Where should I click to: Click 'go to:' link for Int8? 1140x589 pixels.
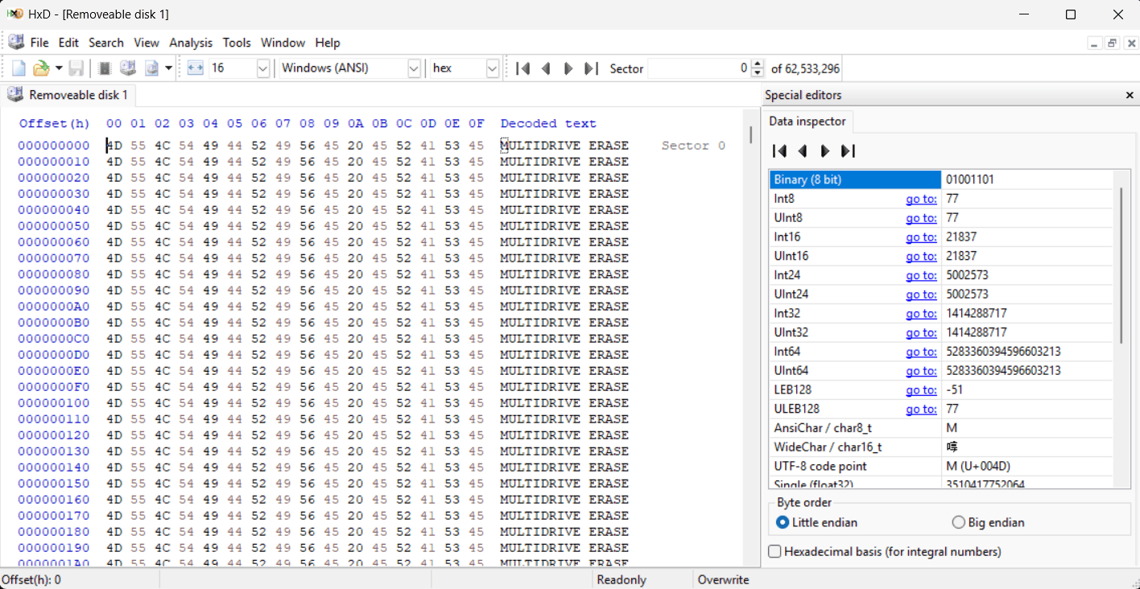tap(921, 199)
